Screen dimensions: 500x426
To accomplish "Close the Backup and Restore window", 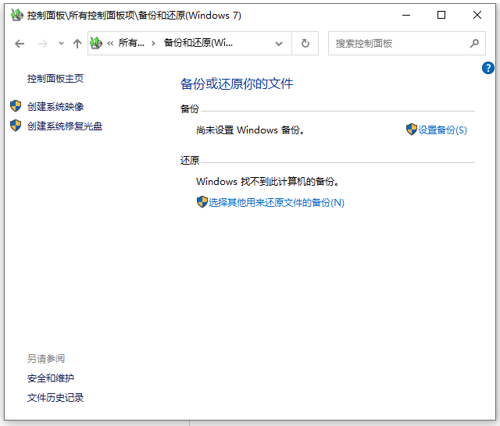I will click(x=477, y=15).
